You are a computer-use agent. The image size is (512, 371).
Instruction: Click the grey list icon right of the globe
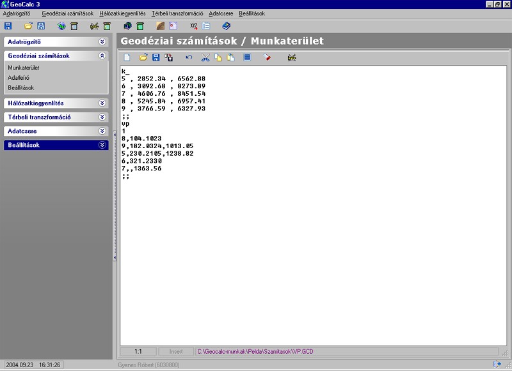tap(74, 26)
